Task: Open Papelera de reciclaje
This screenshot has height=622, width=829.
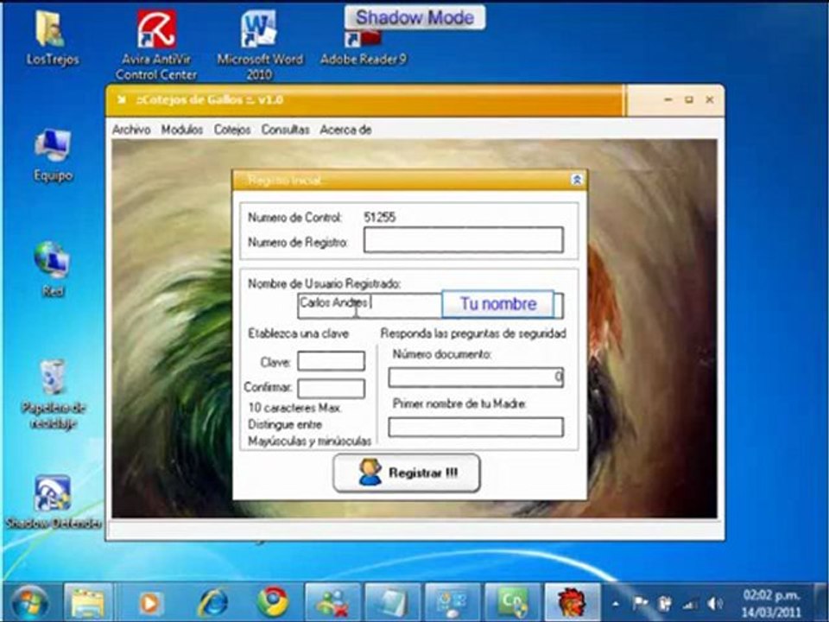Action: click(x=53, y=394)
